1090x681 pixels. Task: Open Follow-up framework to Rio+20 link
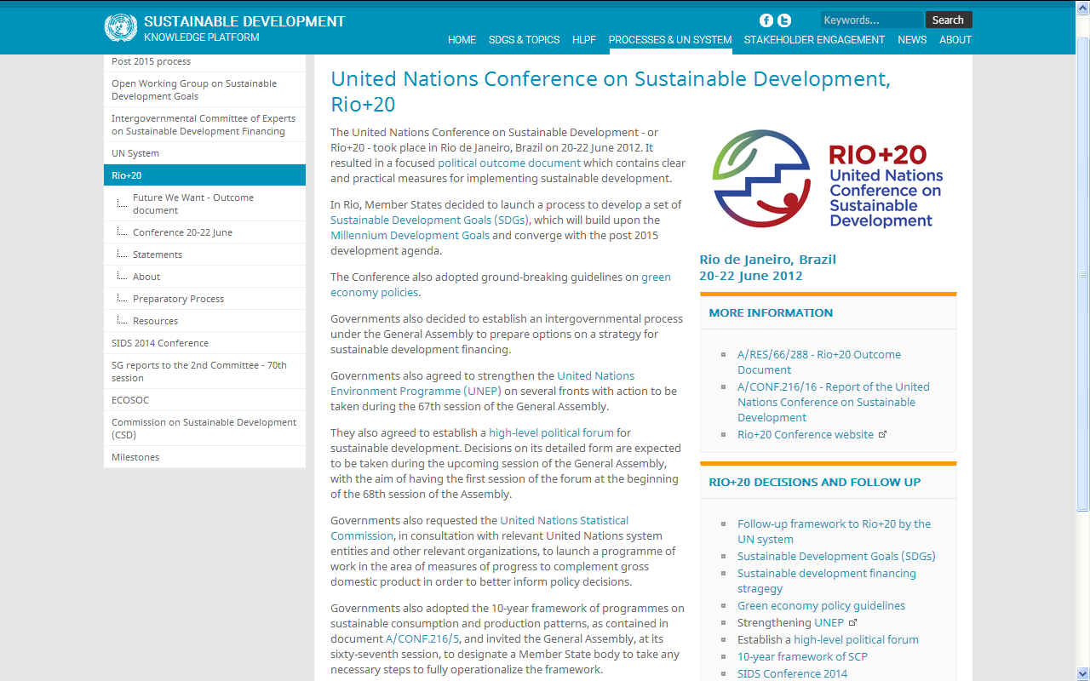pos(834,531)
